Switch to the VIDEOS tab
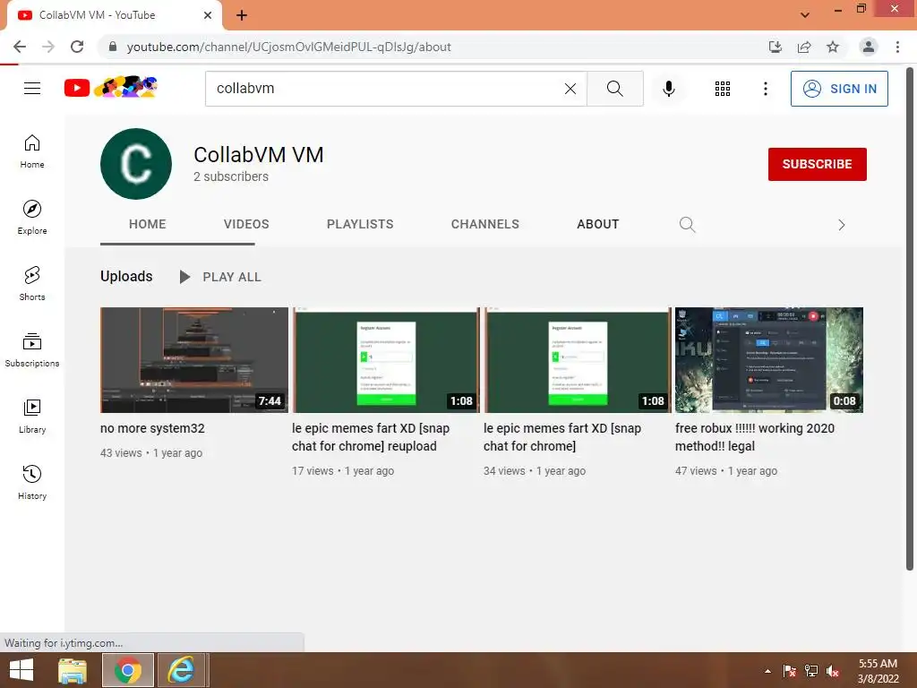Screen dimensions: 917x688 (x=246, y=224)
